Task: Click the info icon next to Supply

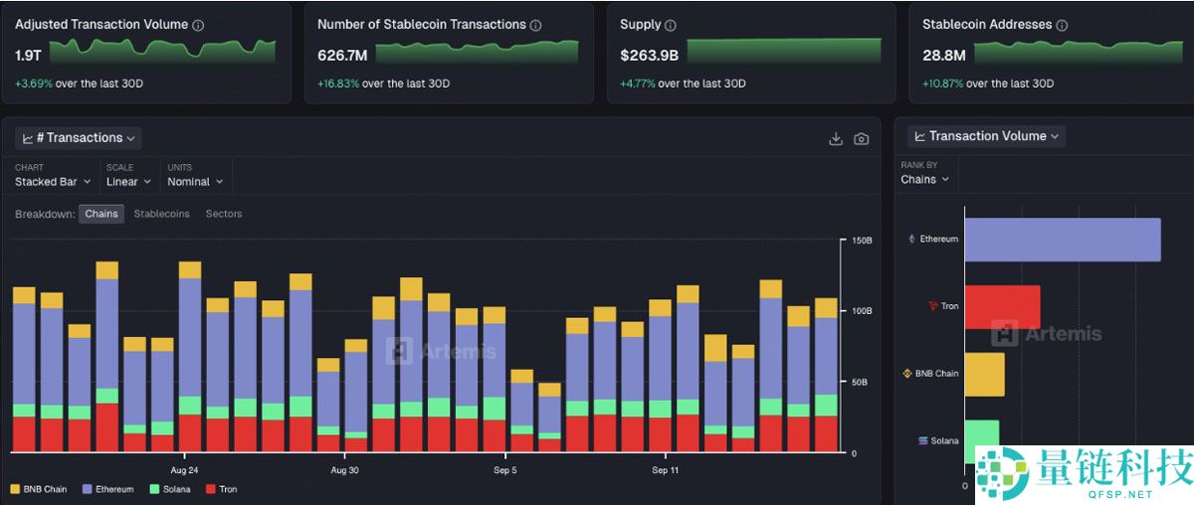Action: (x=671, y=25)
